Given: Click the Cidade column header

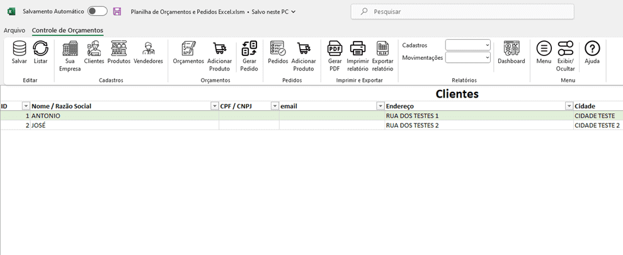Looking at the screenshot, I should pos(598,106).
